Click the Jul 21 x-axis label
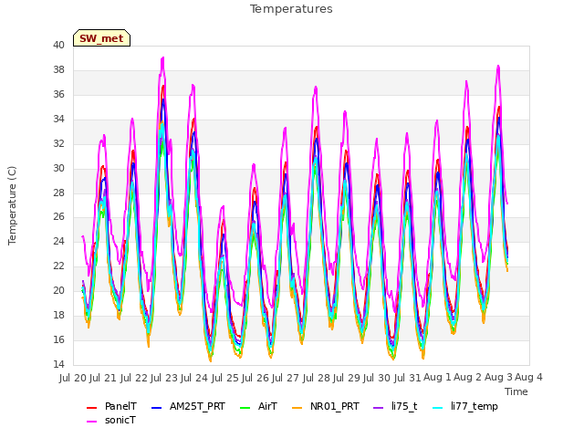The height and width of the screenshot is (438, 584). [x=103, y=378]
